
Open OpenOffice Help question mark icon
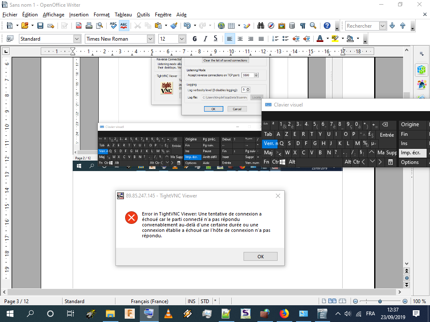pos(327,26)
